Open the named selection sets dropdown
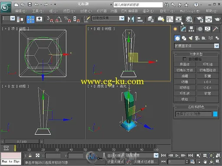This screenshot has height=166, width=222. pos(108,18)
